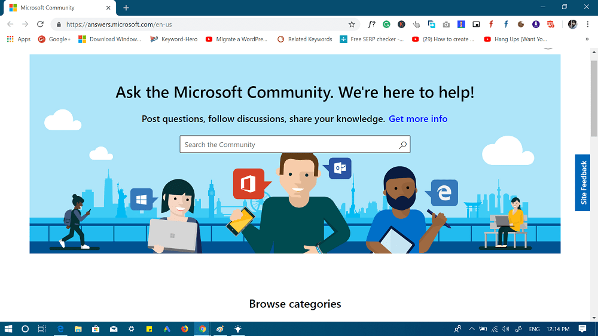Screen dimensions: 598x336
Task: Open Task View from the taskbar
Action: 42,329
